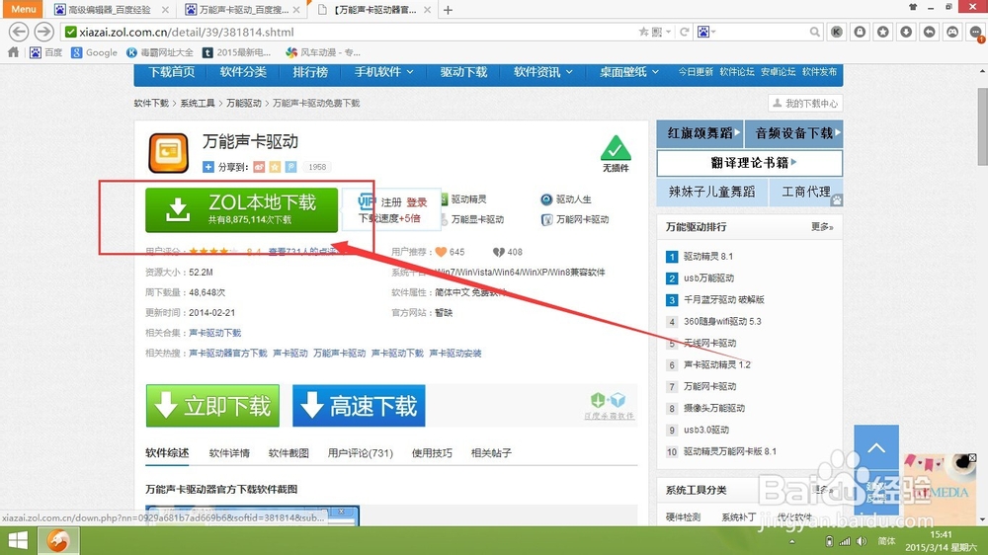Open the 手机软件 dropdown menu

(x=383, y=72)
